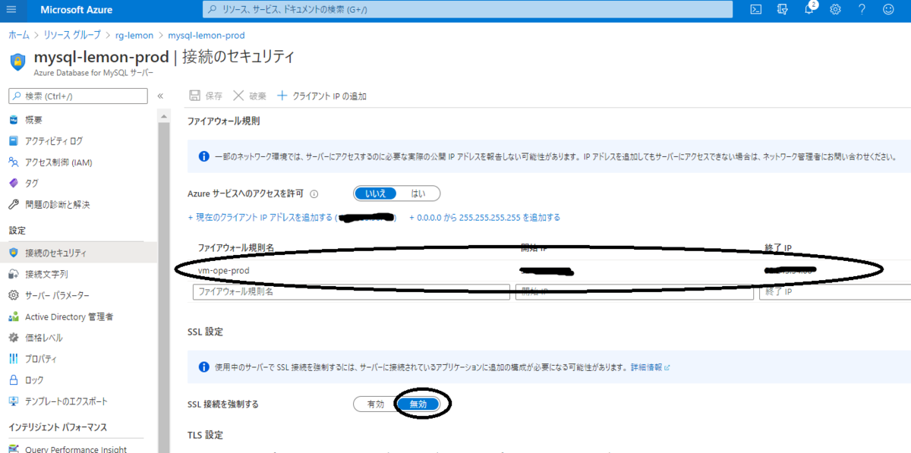Open ロック in the sidebar
The height and width of the screenshot is (453, 911).
click(34, 380)
